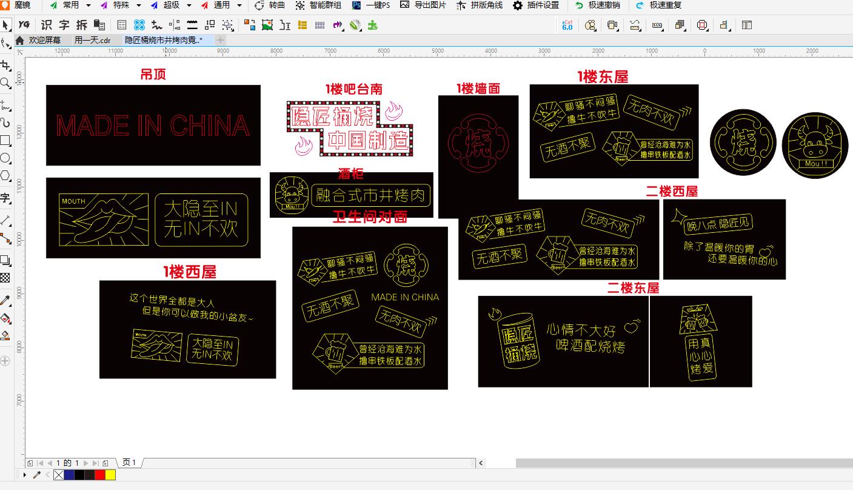
Task: Click the 识 recognition icon
Action: [x=47, y=25]
